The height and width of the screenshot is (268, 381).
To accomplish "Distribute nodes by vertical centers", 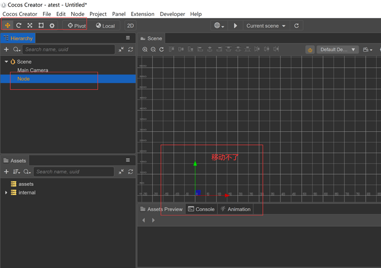I will click(238, 49).
